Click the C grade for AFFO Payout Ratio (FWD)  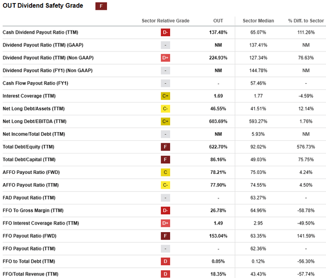pos(165,172)
